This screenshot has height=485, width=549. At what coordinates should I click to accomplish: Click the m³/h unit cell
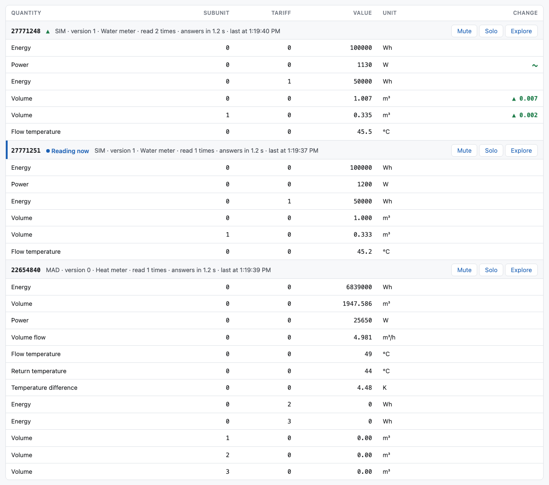(x=389, y=337)
